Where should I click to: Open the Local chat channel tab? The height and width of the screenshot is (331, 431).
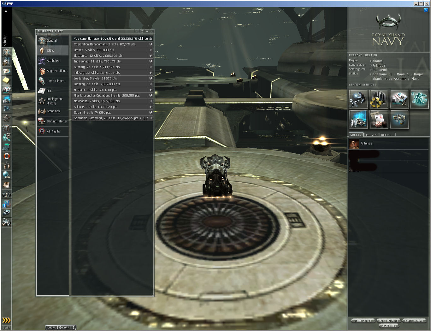coord(61,328)
